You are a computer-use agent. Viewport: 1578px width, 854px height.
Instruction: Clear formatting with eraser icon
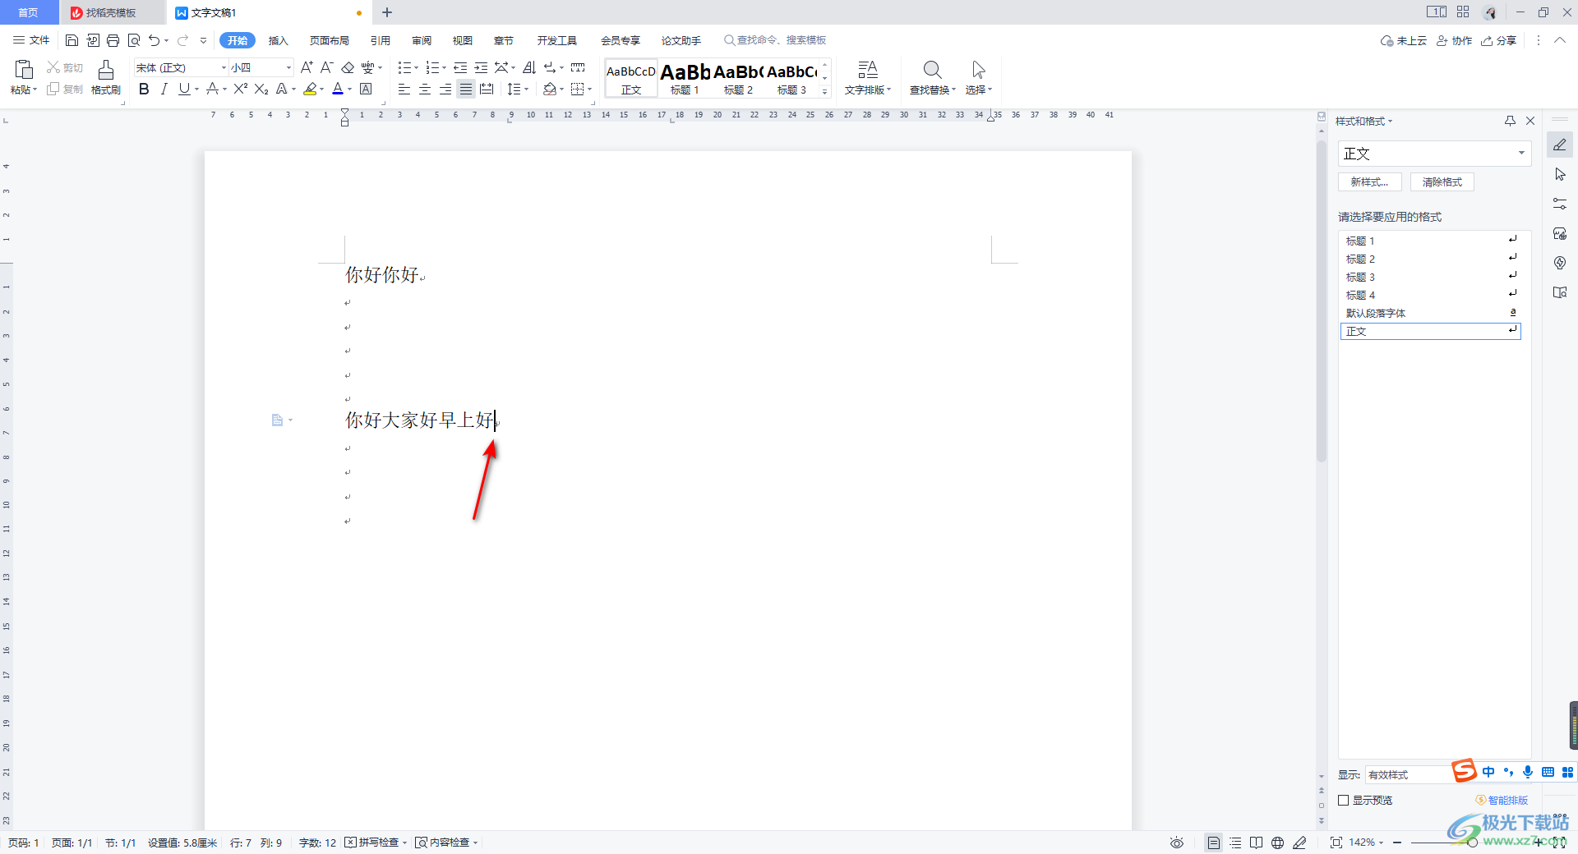pos(348,67)
